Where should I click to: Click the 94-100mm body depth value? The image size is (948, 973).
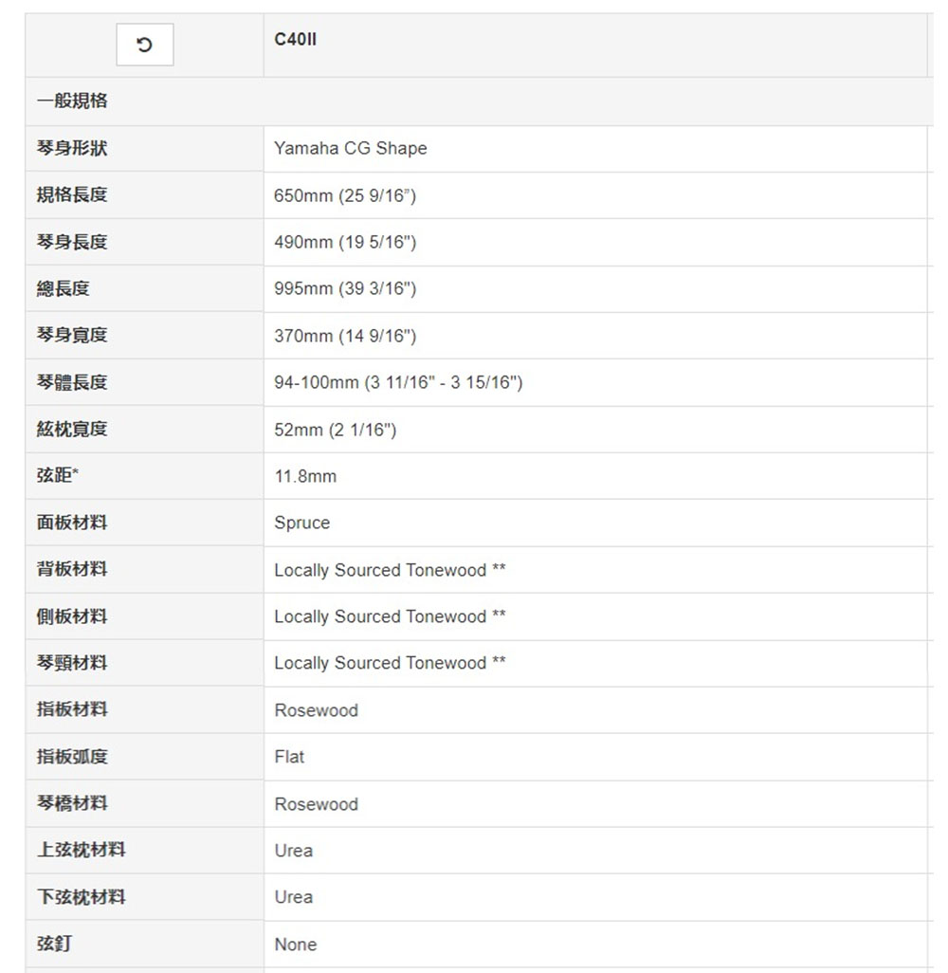(x=398, y=382)
